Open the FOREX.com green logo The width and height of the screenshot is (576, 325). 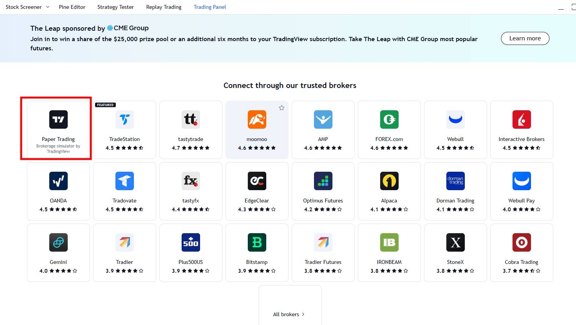(x=389, y=119)
